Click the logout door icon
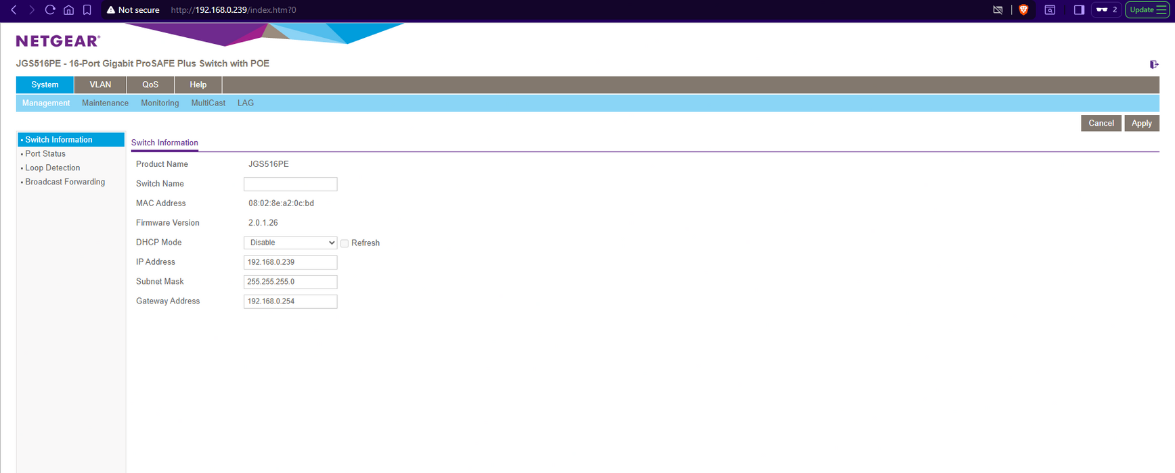 [x=1154, y=64]
